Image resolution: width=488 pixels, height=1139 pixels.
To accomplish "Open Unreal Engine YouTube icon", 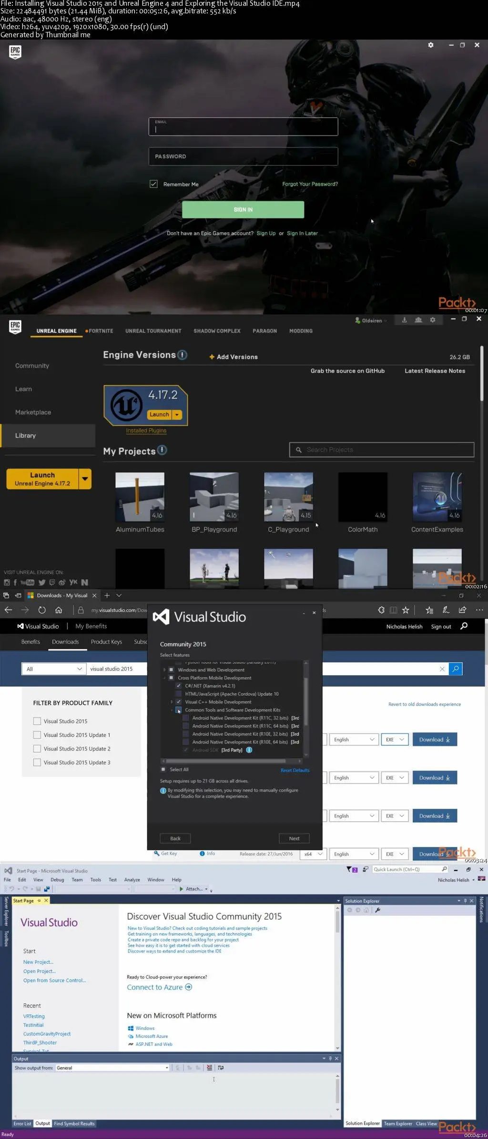I will click(x=27, y=582).
